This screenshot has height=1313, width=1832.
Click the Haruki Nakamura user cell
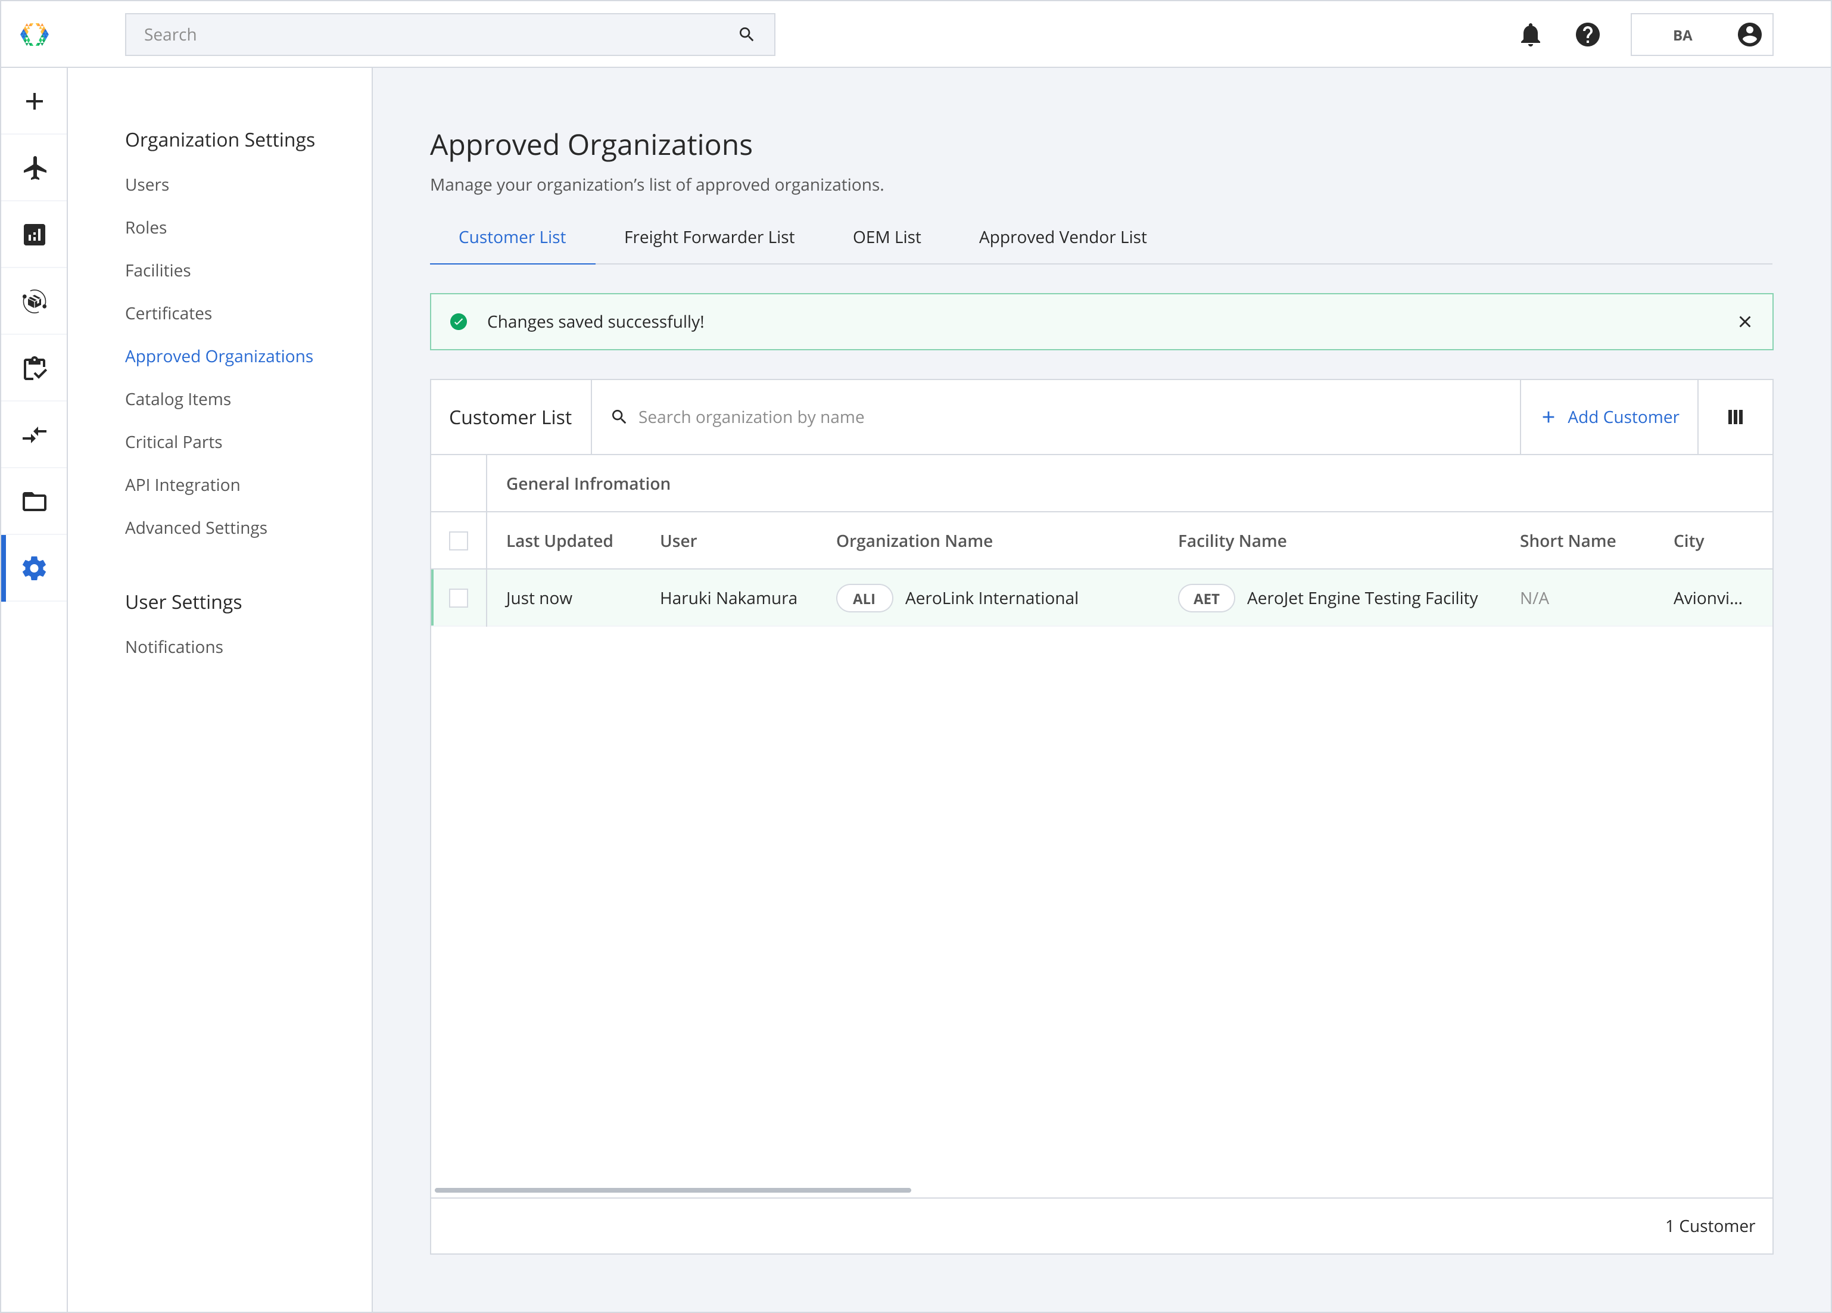728,598
